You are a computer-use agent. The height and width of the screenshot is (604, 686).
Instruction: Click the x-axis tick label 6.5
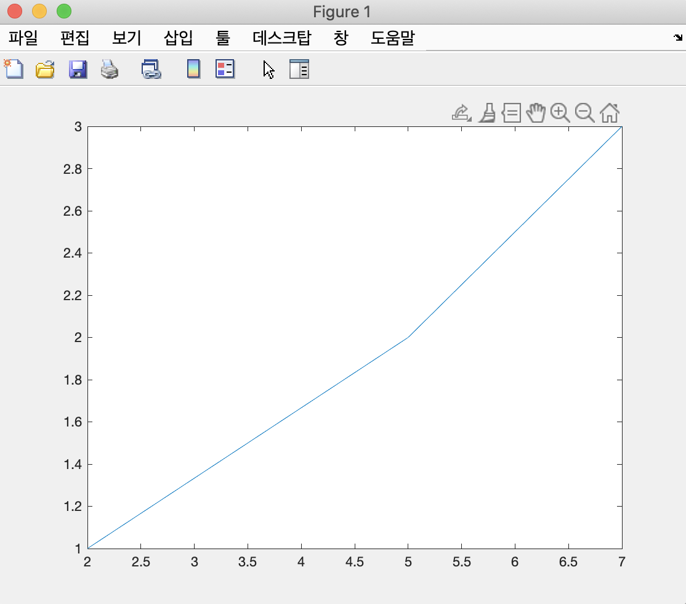coord(568,562)
